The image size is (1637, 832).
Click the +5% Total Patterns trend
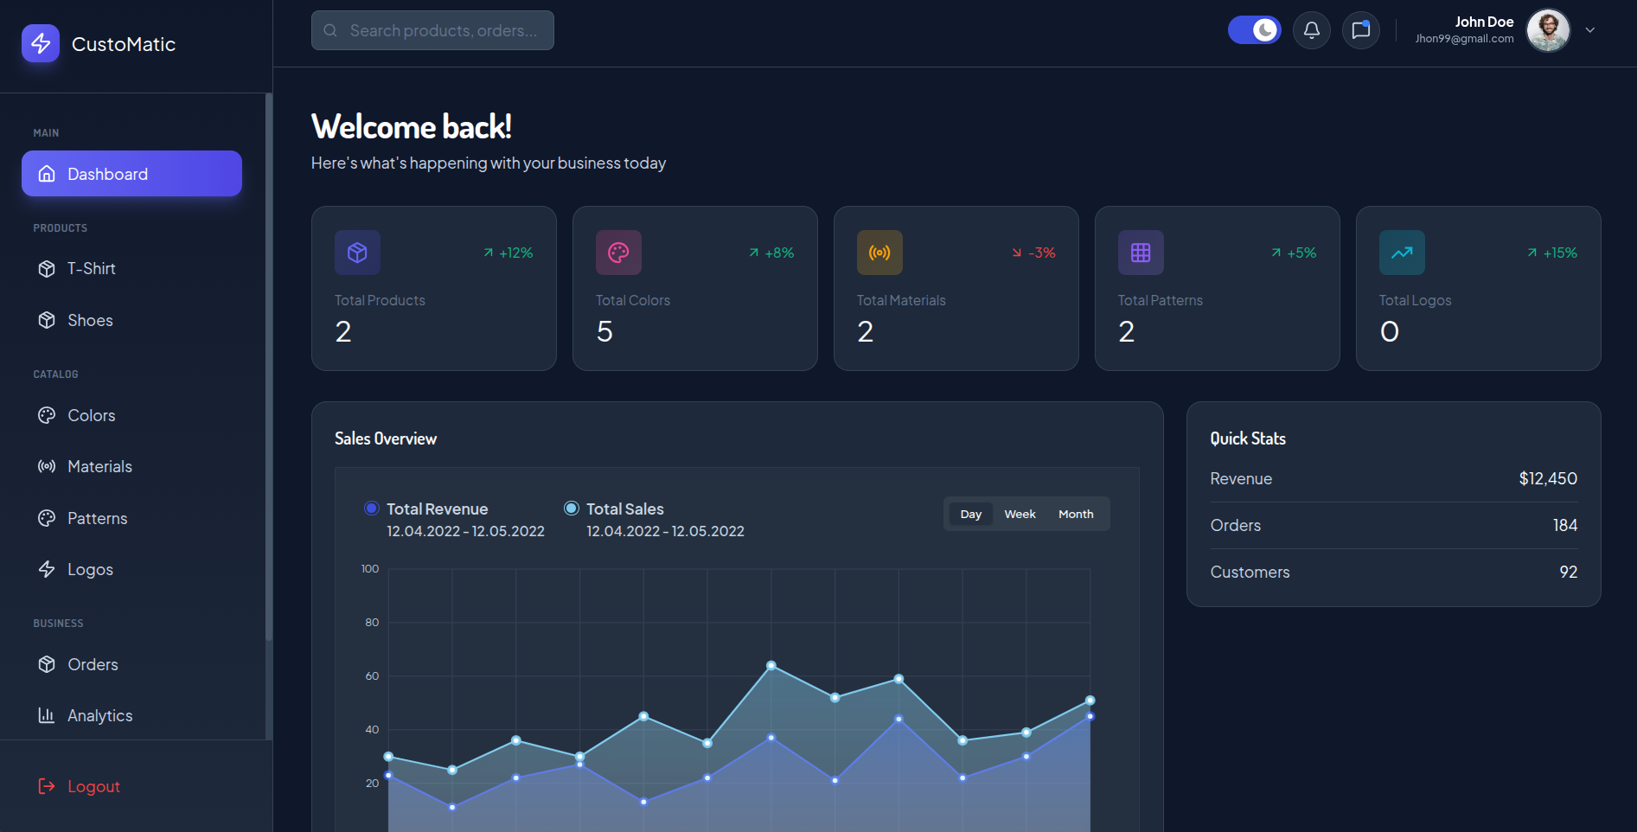[x=1294, y=253]
